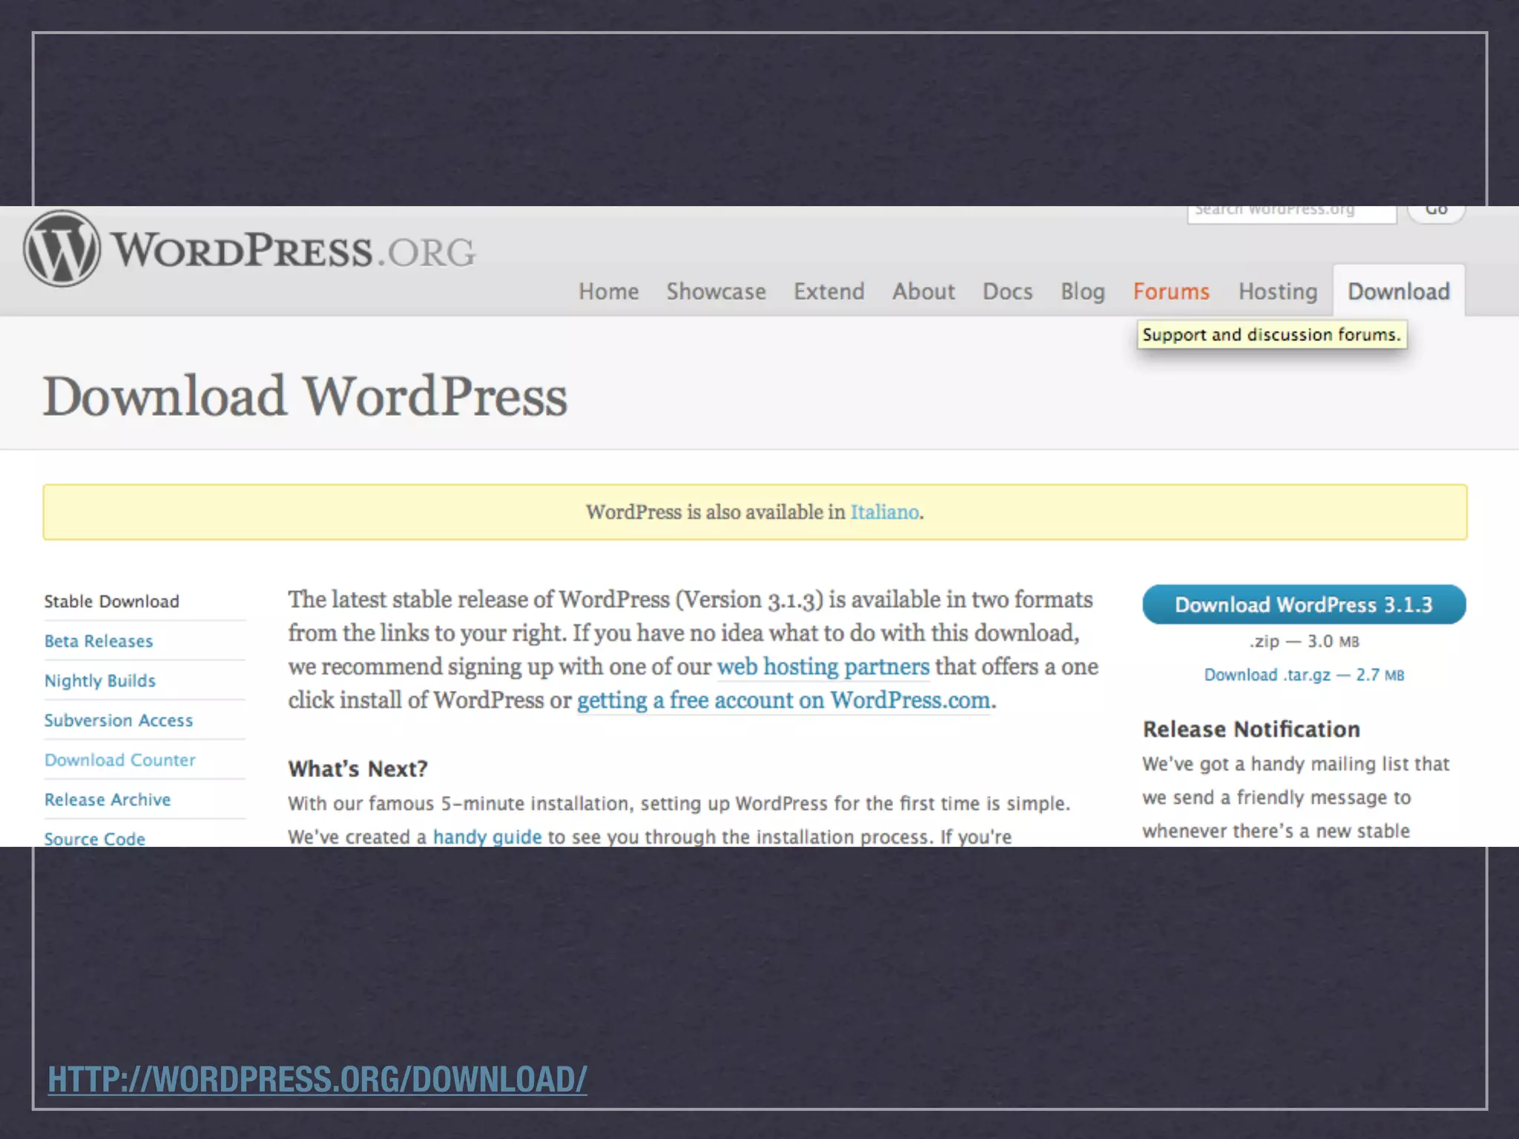Open the About page
The image size is (1519, 1139).
[923, 291]
